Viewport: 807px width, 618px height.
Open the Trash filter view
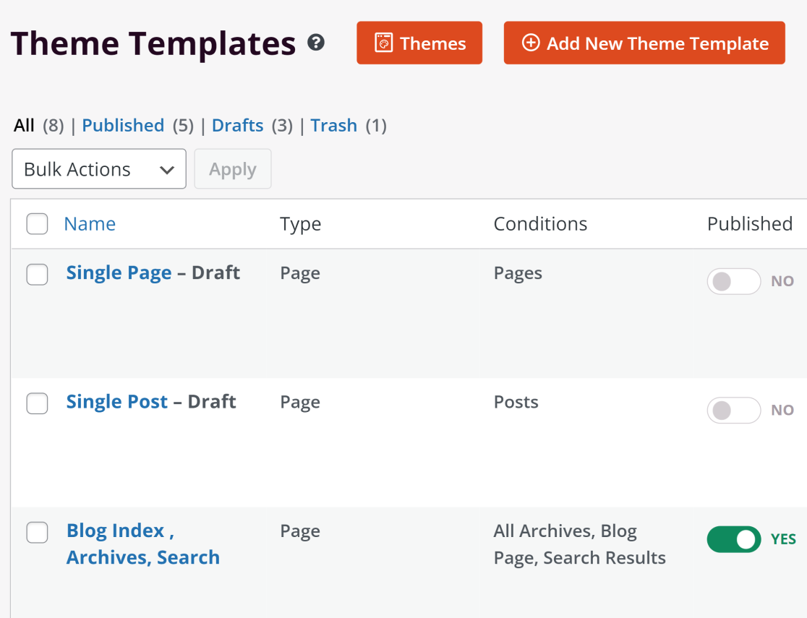pos(333,125)
